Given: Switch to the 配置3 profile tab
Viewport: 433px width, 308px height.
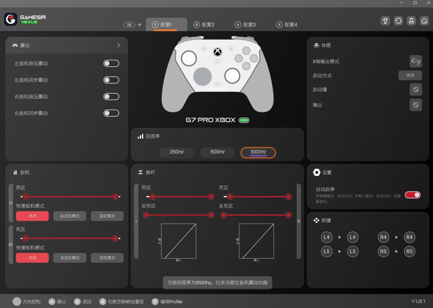Looking at the screenshot, I should point(245,24).
